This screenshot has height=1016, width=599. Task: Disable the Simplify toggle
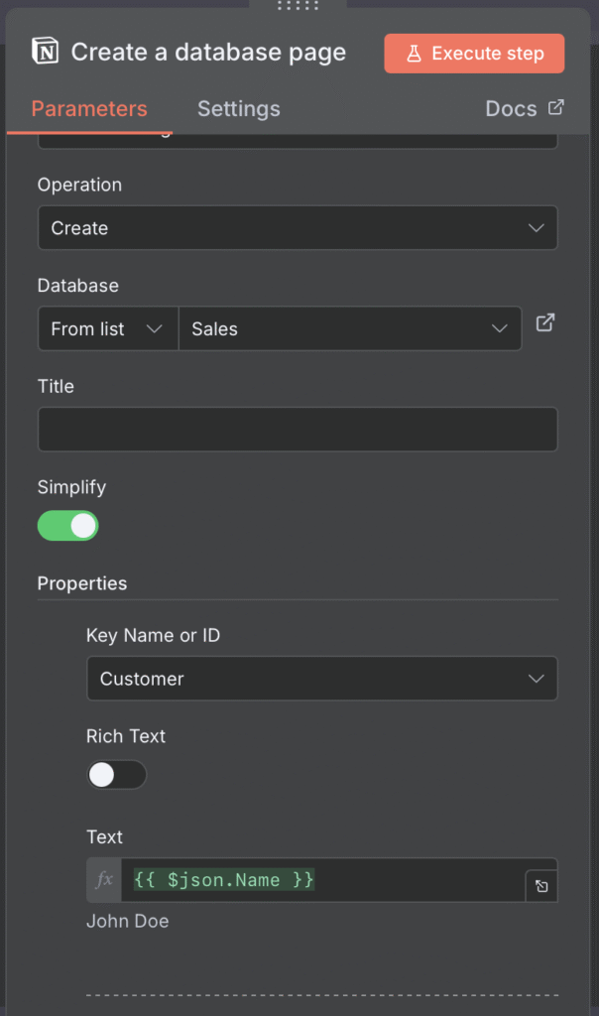(68, 526)
